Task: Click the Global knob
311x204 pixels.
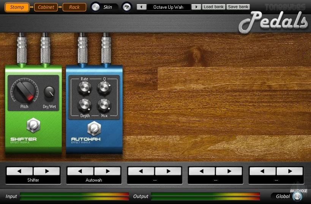Action: 297,196
